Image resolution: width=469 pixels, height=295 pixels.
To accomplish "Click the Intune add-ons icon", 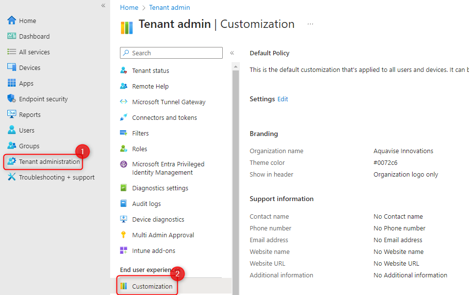I will pos(123,250).
